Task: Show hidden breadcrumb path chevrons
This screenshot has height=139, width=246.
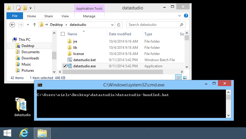Action: 47,24
